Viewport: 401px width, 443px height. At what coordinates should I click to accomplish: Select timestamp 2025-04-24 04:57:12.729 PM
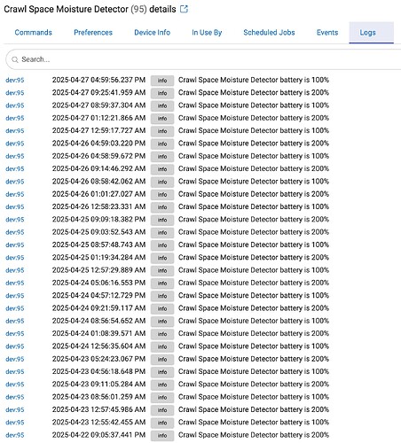point(98,295)
